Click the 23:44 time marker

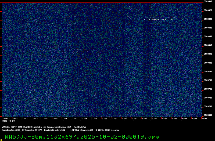point(45,118)
